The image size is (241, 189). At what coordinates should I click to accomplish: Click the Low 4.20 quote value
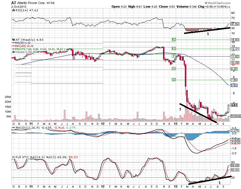coord(150,7)
